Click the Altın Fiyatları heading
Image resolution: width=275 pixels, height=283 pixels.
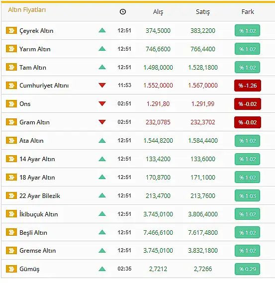(x=27, y=10)
